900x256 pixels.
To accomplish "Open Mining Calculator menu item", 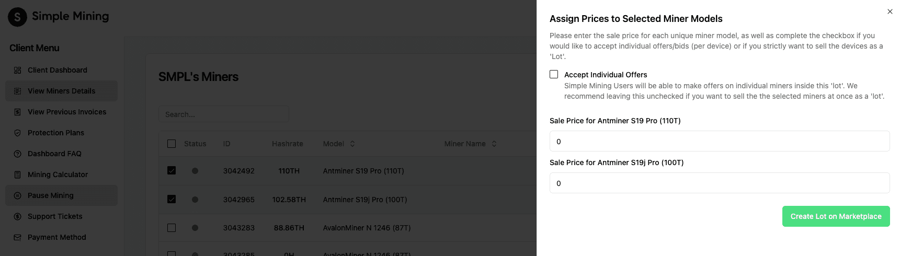I will coord(61,174).
